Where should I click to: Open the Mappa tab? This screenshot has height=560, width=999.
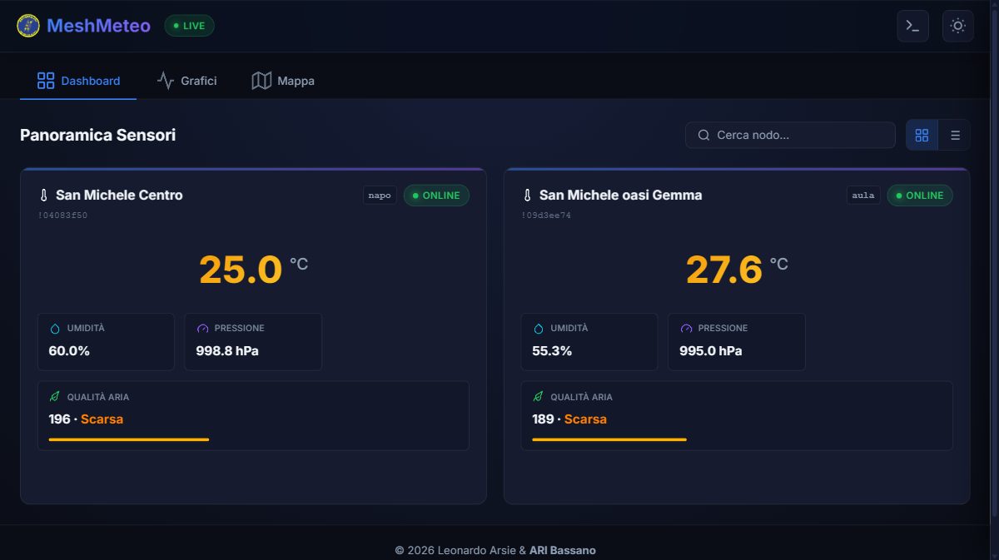click(283, 81)
